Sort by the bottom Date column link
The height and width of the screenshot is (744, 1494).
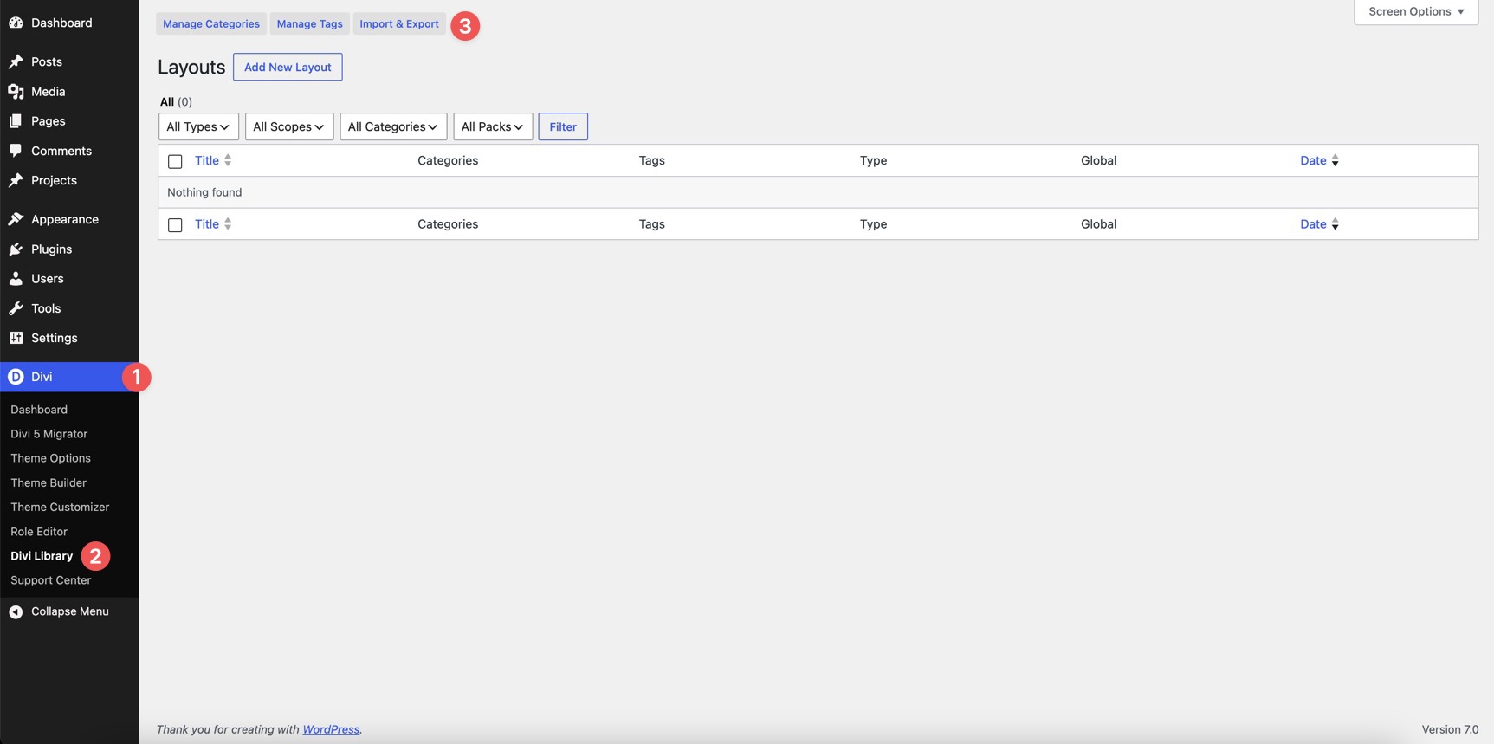1313,223
